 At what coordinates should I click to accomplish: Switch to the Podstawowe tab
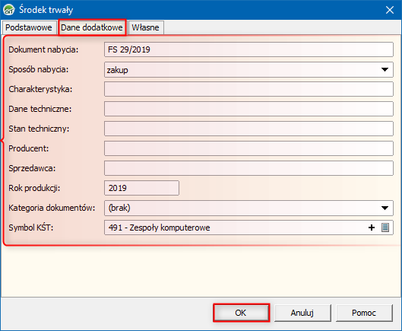(29, 27)
